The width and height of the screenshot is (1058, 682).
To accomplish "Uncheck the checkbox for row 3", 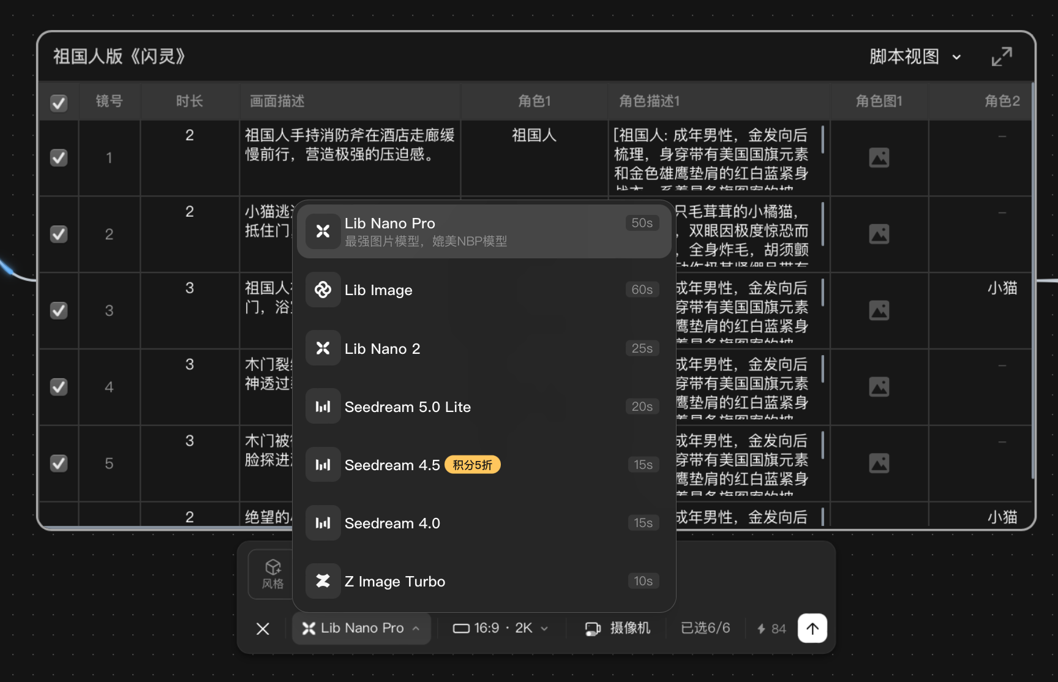I will [x=59, y=310].
